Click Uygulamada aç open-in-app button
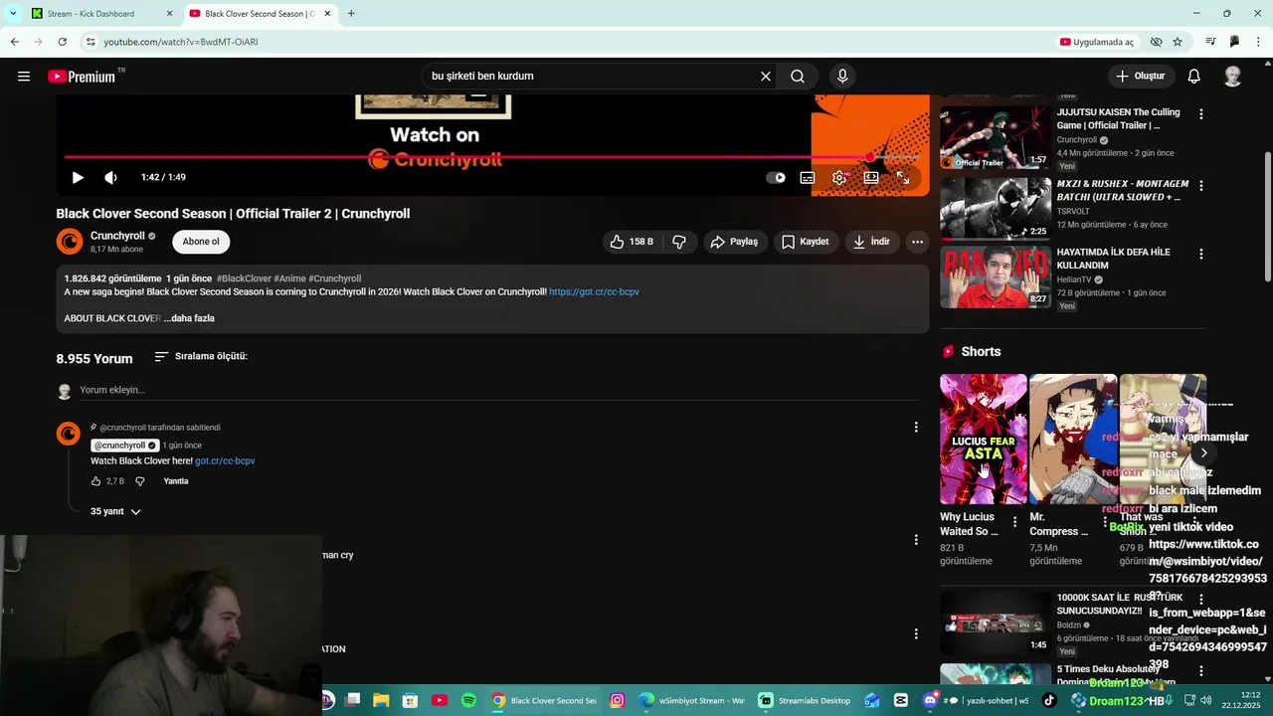This screenshot has width=1273, height=716. (x=1097, y=42)
